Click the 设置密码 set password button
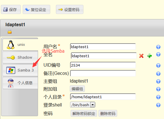Image resolution: width=164 pixels, height=119 pixels. tap(70, 9)
